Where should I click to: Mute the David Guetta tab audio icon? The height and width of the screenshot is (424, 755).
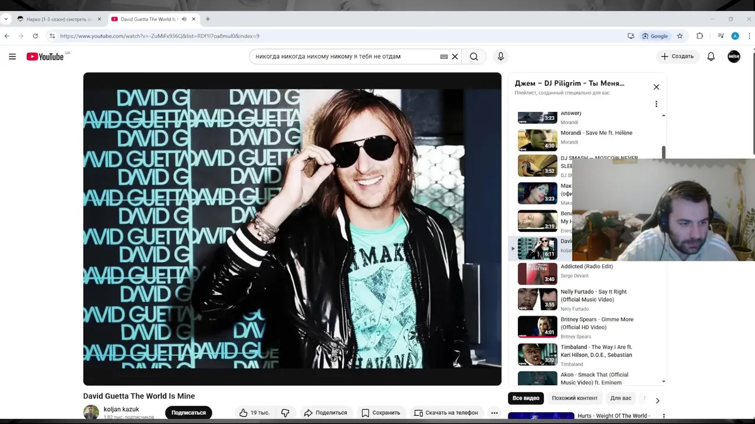(184, 19)
